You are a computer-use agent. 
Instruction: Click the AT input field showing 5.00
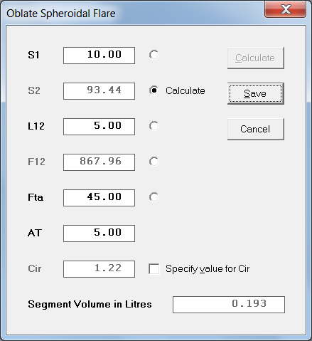point(99,234)
